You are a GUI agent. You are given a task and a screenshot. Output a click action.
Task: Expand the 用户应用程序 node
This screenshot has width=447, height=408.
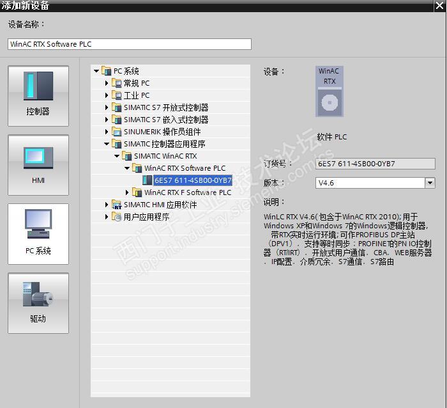click(x=107, y=217)
